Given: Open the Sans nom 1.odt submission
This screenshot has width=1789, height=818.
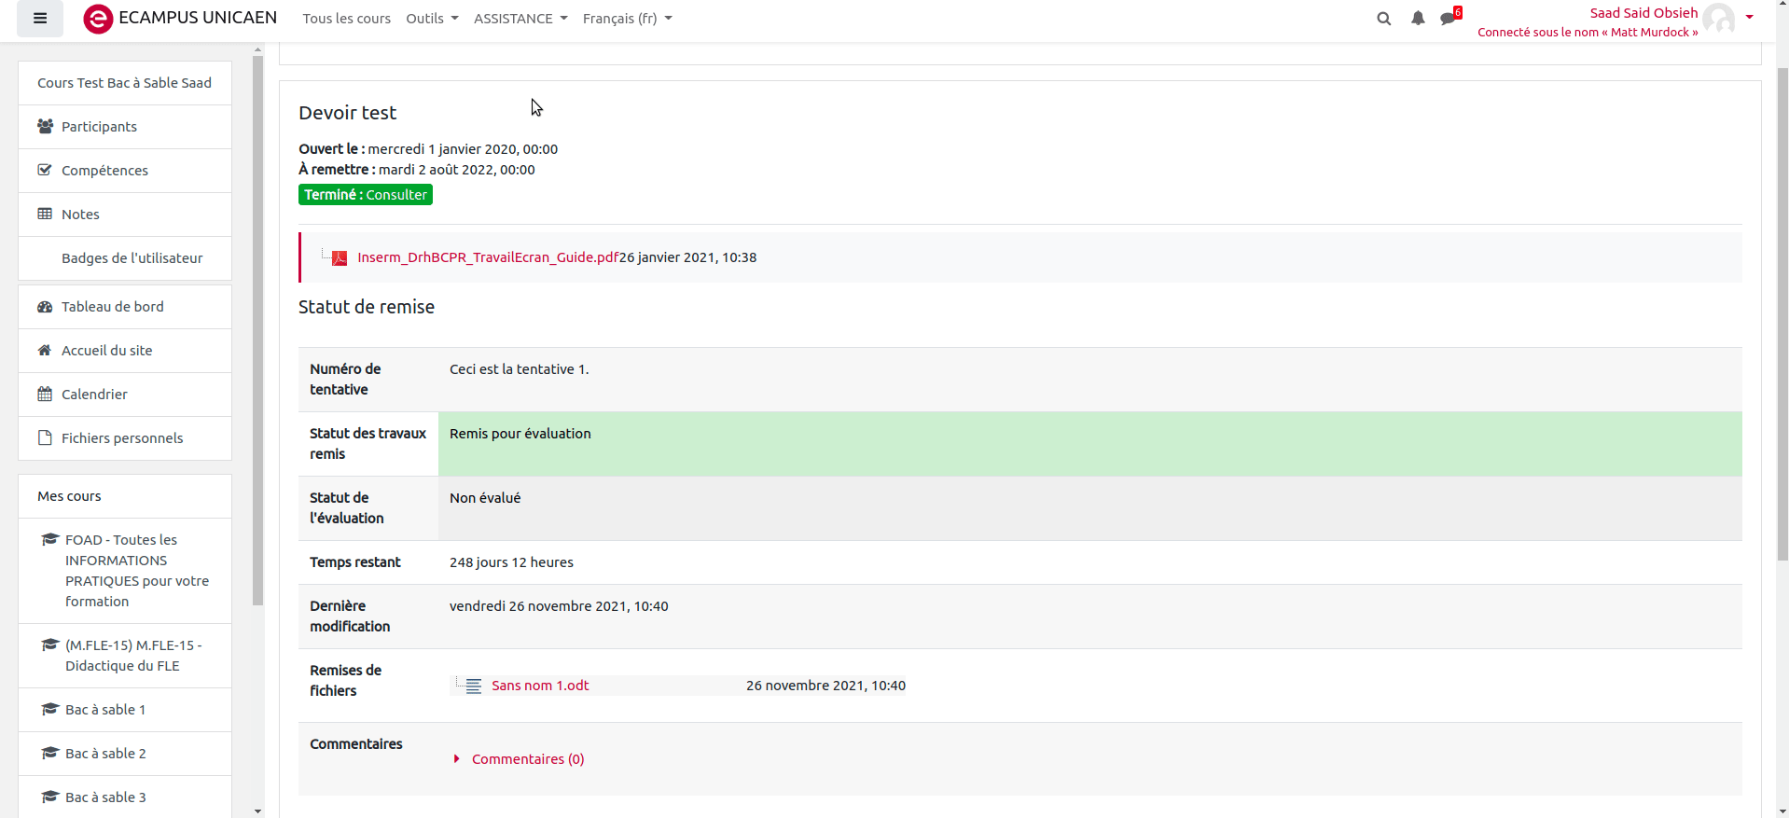Looking at the screenshot, I should coord(540,686).
